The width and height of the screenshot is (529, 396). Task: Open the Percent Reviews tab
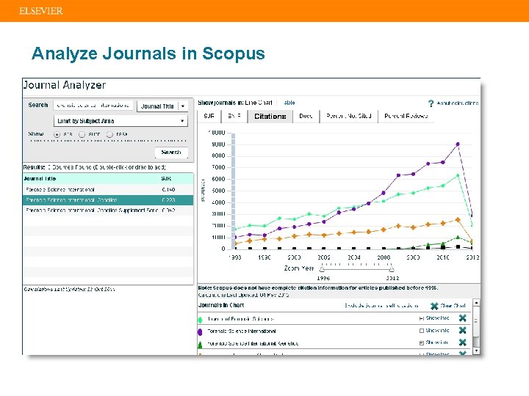coord(406,116)
